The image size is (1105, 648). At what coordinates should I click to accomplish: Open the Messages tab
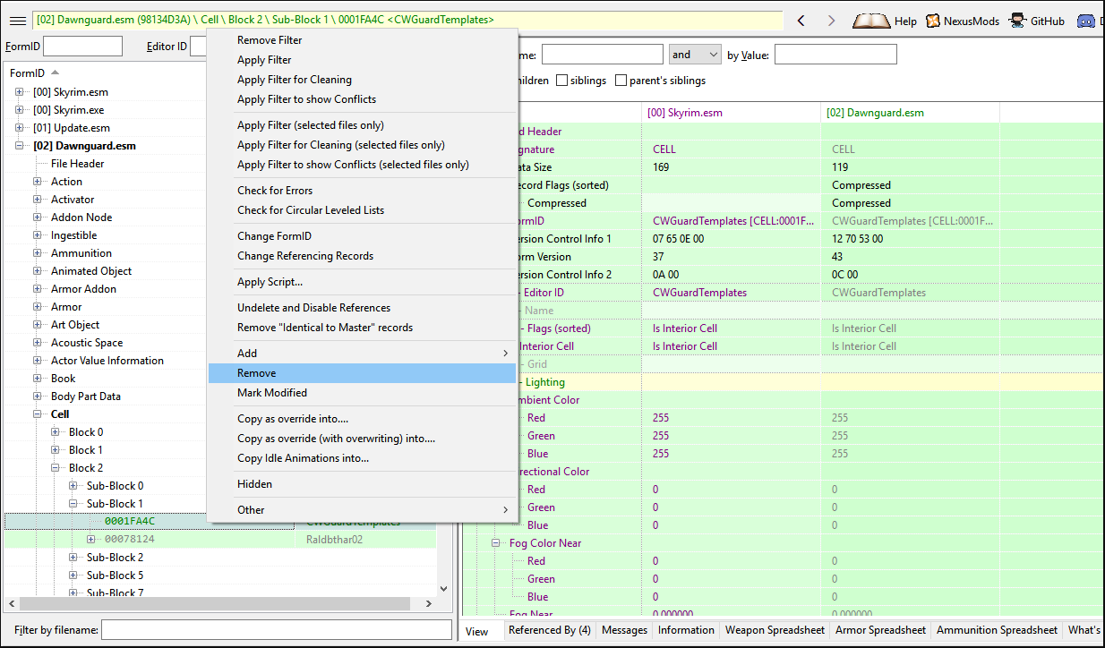624,630
